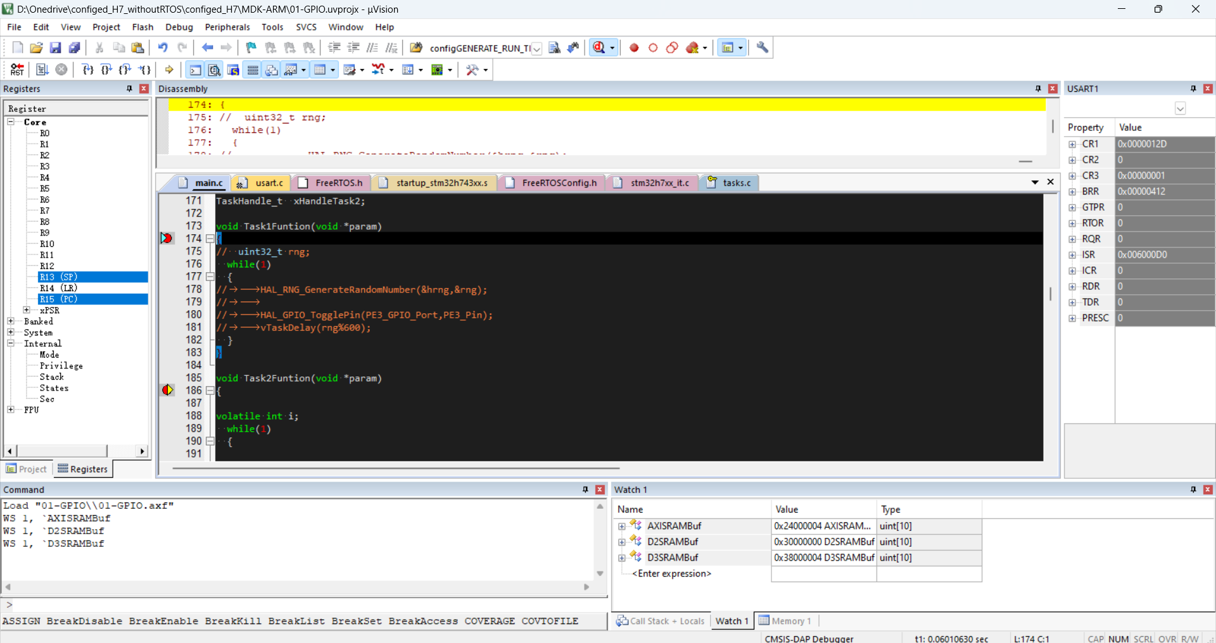Click the Save file icon
1216x643 pixels.
click(x=55, y=47)
